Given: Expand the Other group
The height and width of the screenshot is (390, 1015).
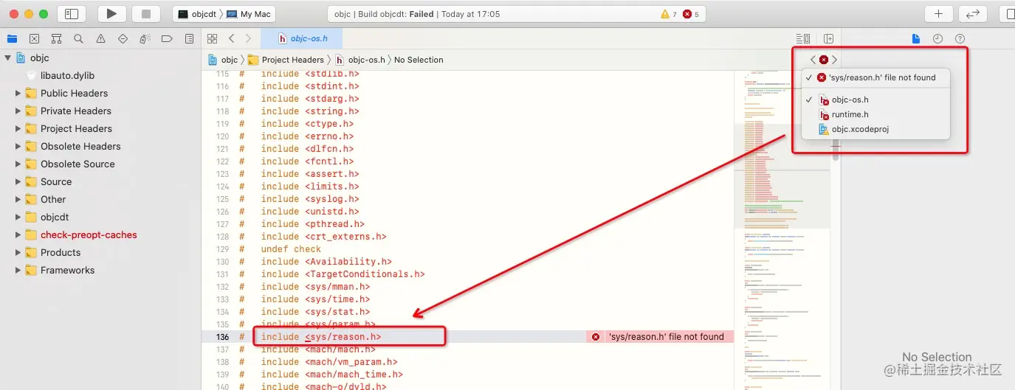Looking at the screenshot, I should (18, 199).
